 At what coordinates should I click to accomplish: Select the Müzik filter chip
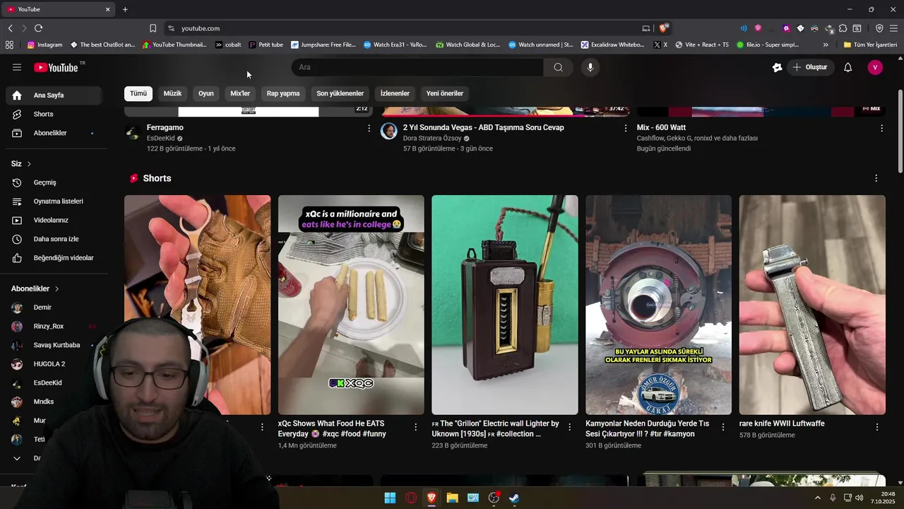click(x=172, y=93)
